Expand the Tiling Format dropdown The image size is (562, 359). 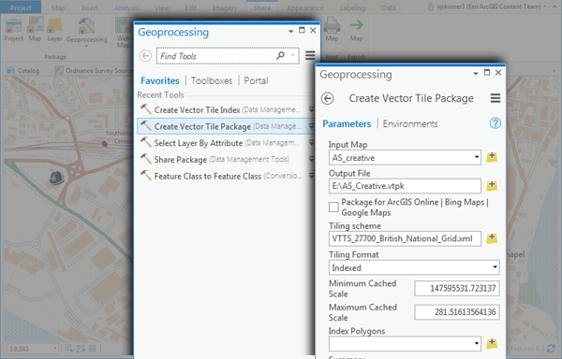pos(495,267)
